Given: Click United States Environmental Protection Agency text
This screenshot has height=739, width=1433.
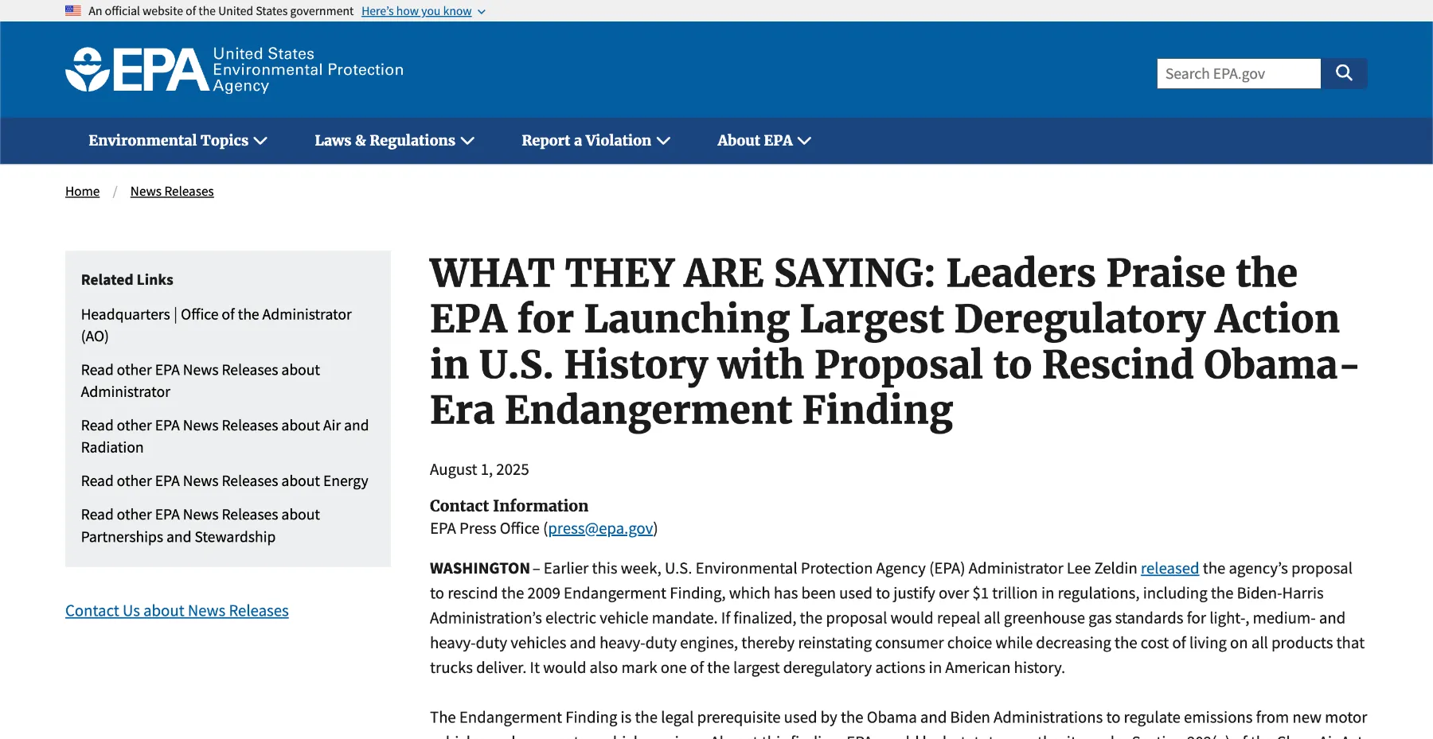Looking at the screenshot, I should click(x=308, y=70).
